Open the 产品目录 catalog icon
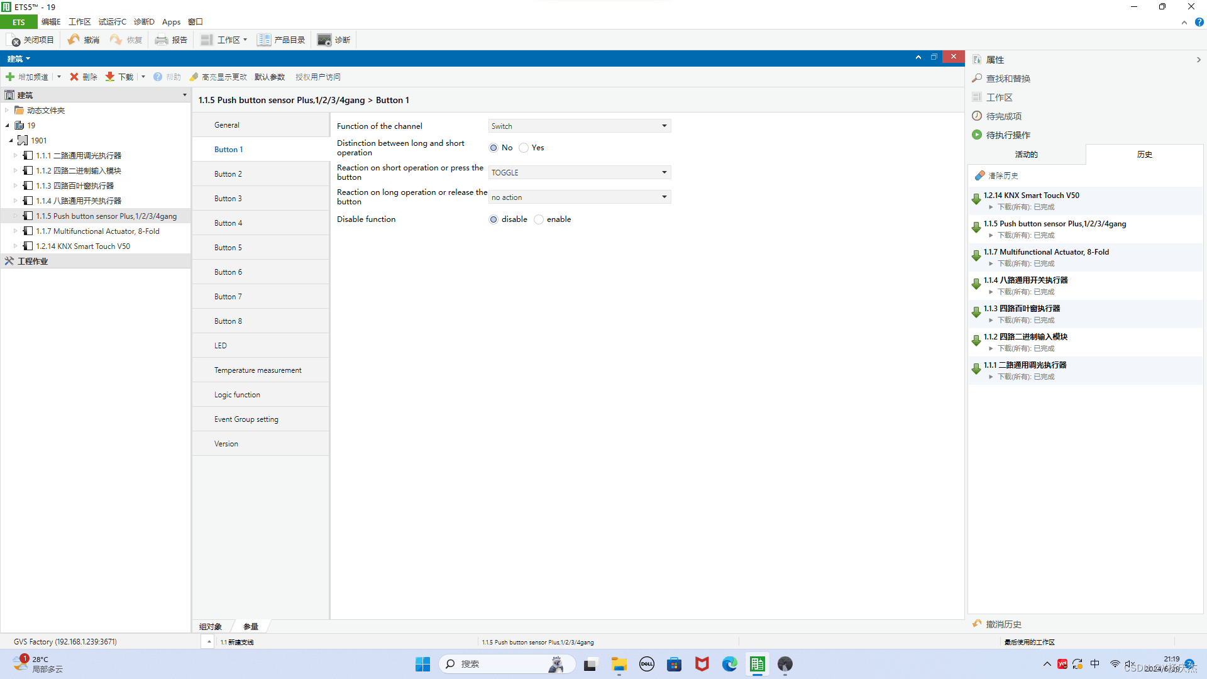The height and width of the screenshot is (679, 1207). (x=263, y=40)
